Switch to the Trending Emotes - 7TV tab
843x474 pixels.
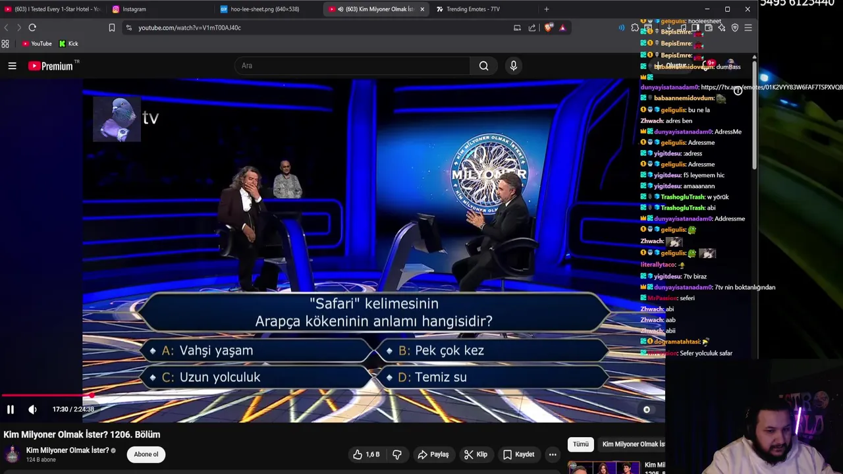click(484, 9)
